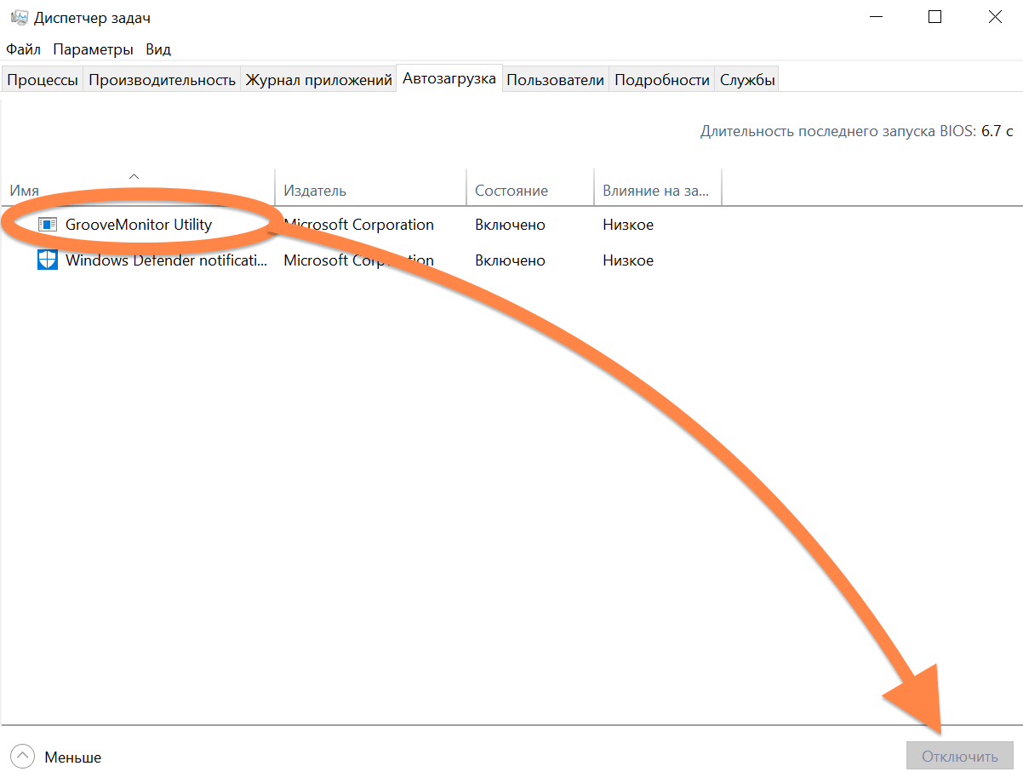
Task: Sort by the Влияние на за... column header
Action: coord(658,187)
